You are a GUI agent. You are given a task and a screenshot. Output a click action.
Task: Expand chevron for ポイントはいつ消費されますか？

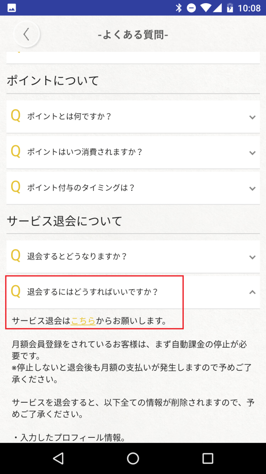coord(253,153)
